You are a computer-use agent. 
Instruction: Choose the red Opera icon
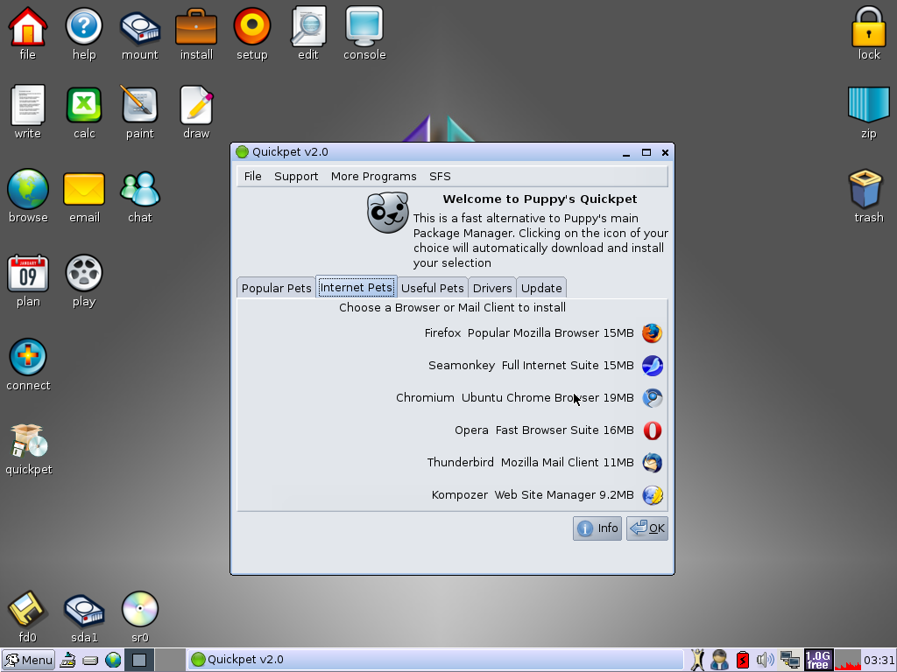pos(652,430)
